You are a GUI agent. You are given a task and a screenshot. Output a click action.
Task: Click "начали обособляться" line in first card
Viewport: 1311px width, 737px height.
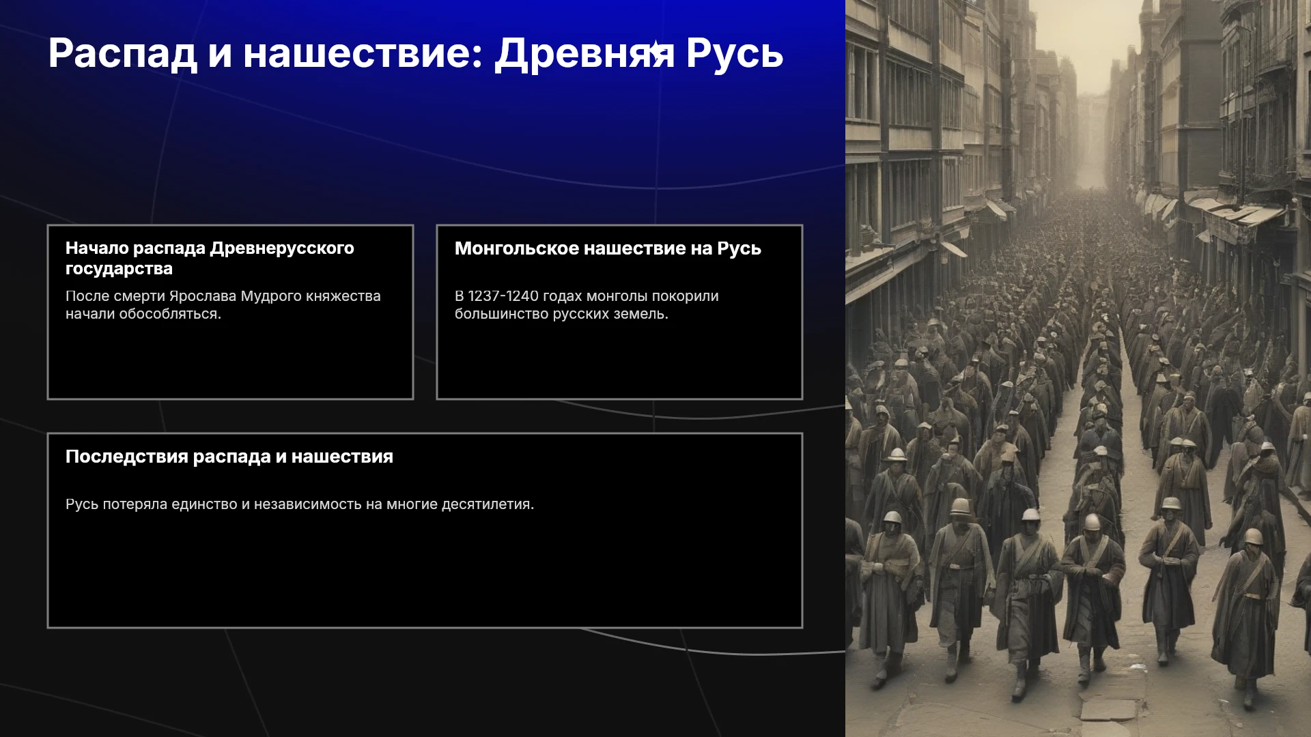[x=143, y=314]
